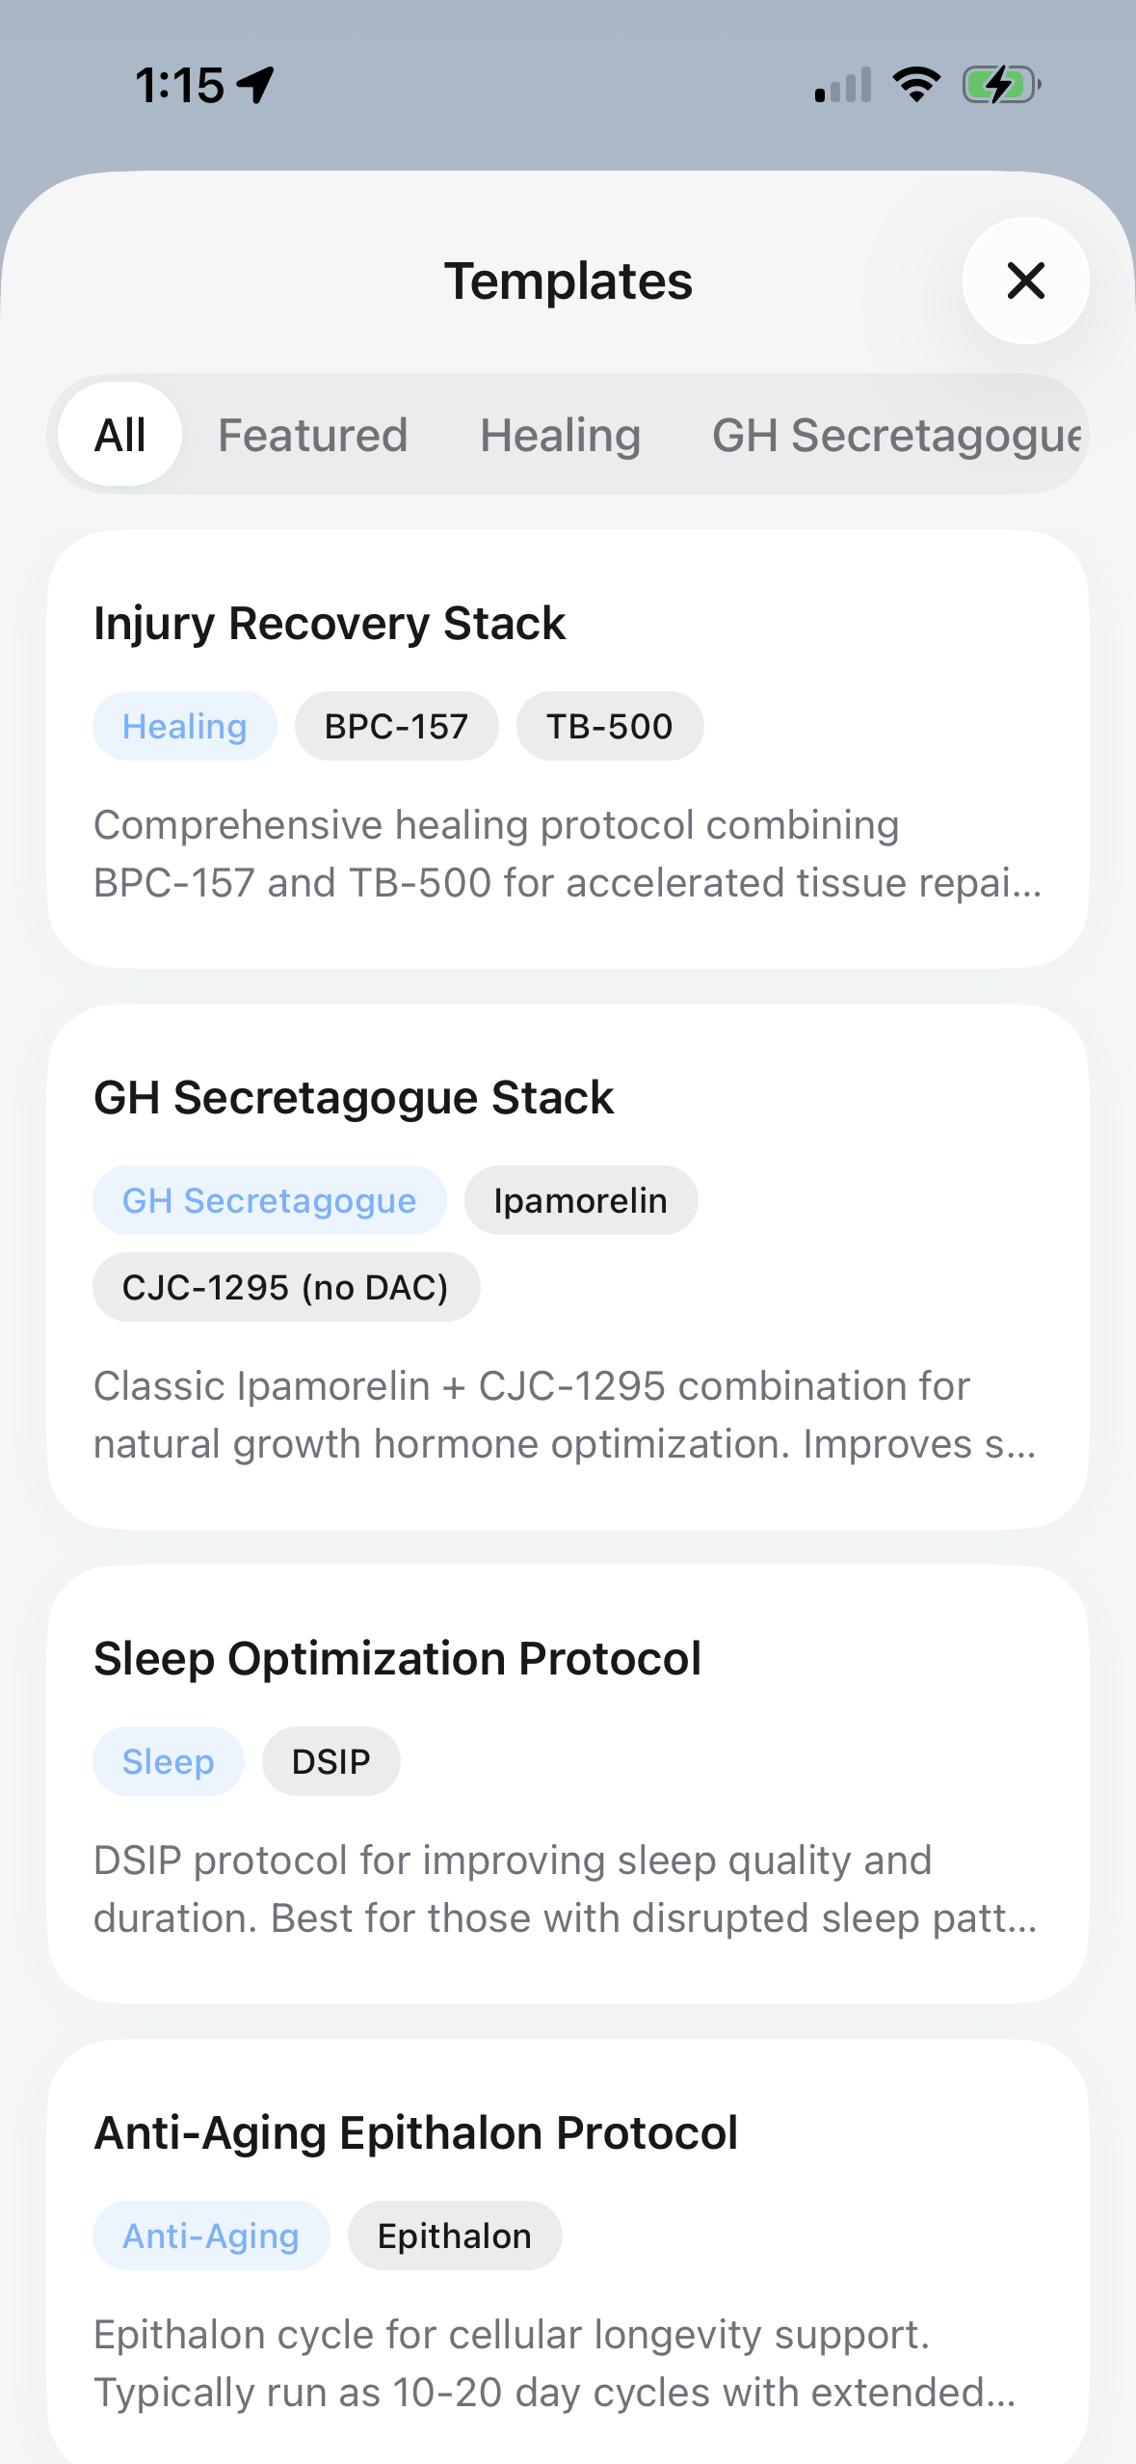Switch to the Healing tab

(x=560, y=434)
